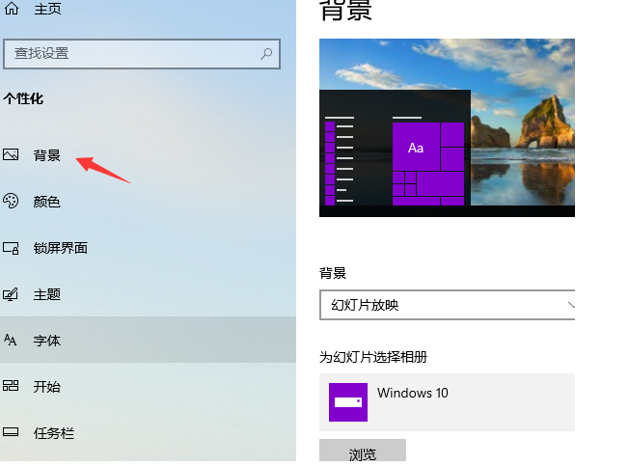Switch to the 任务栏 settings page
The image size is (629, 466).
point(54,433)
